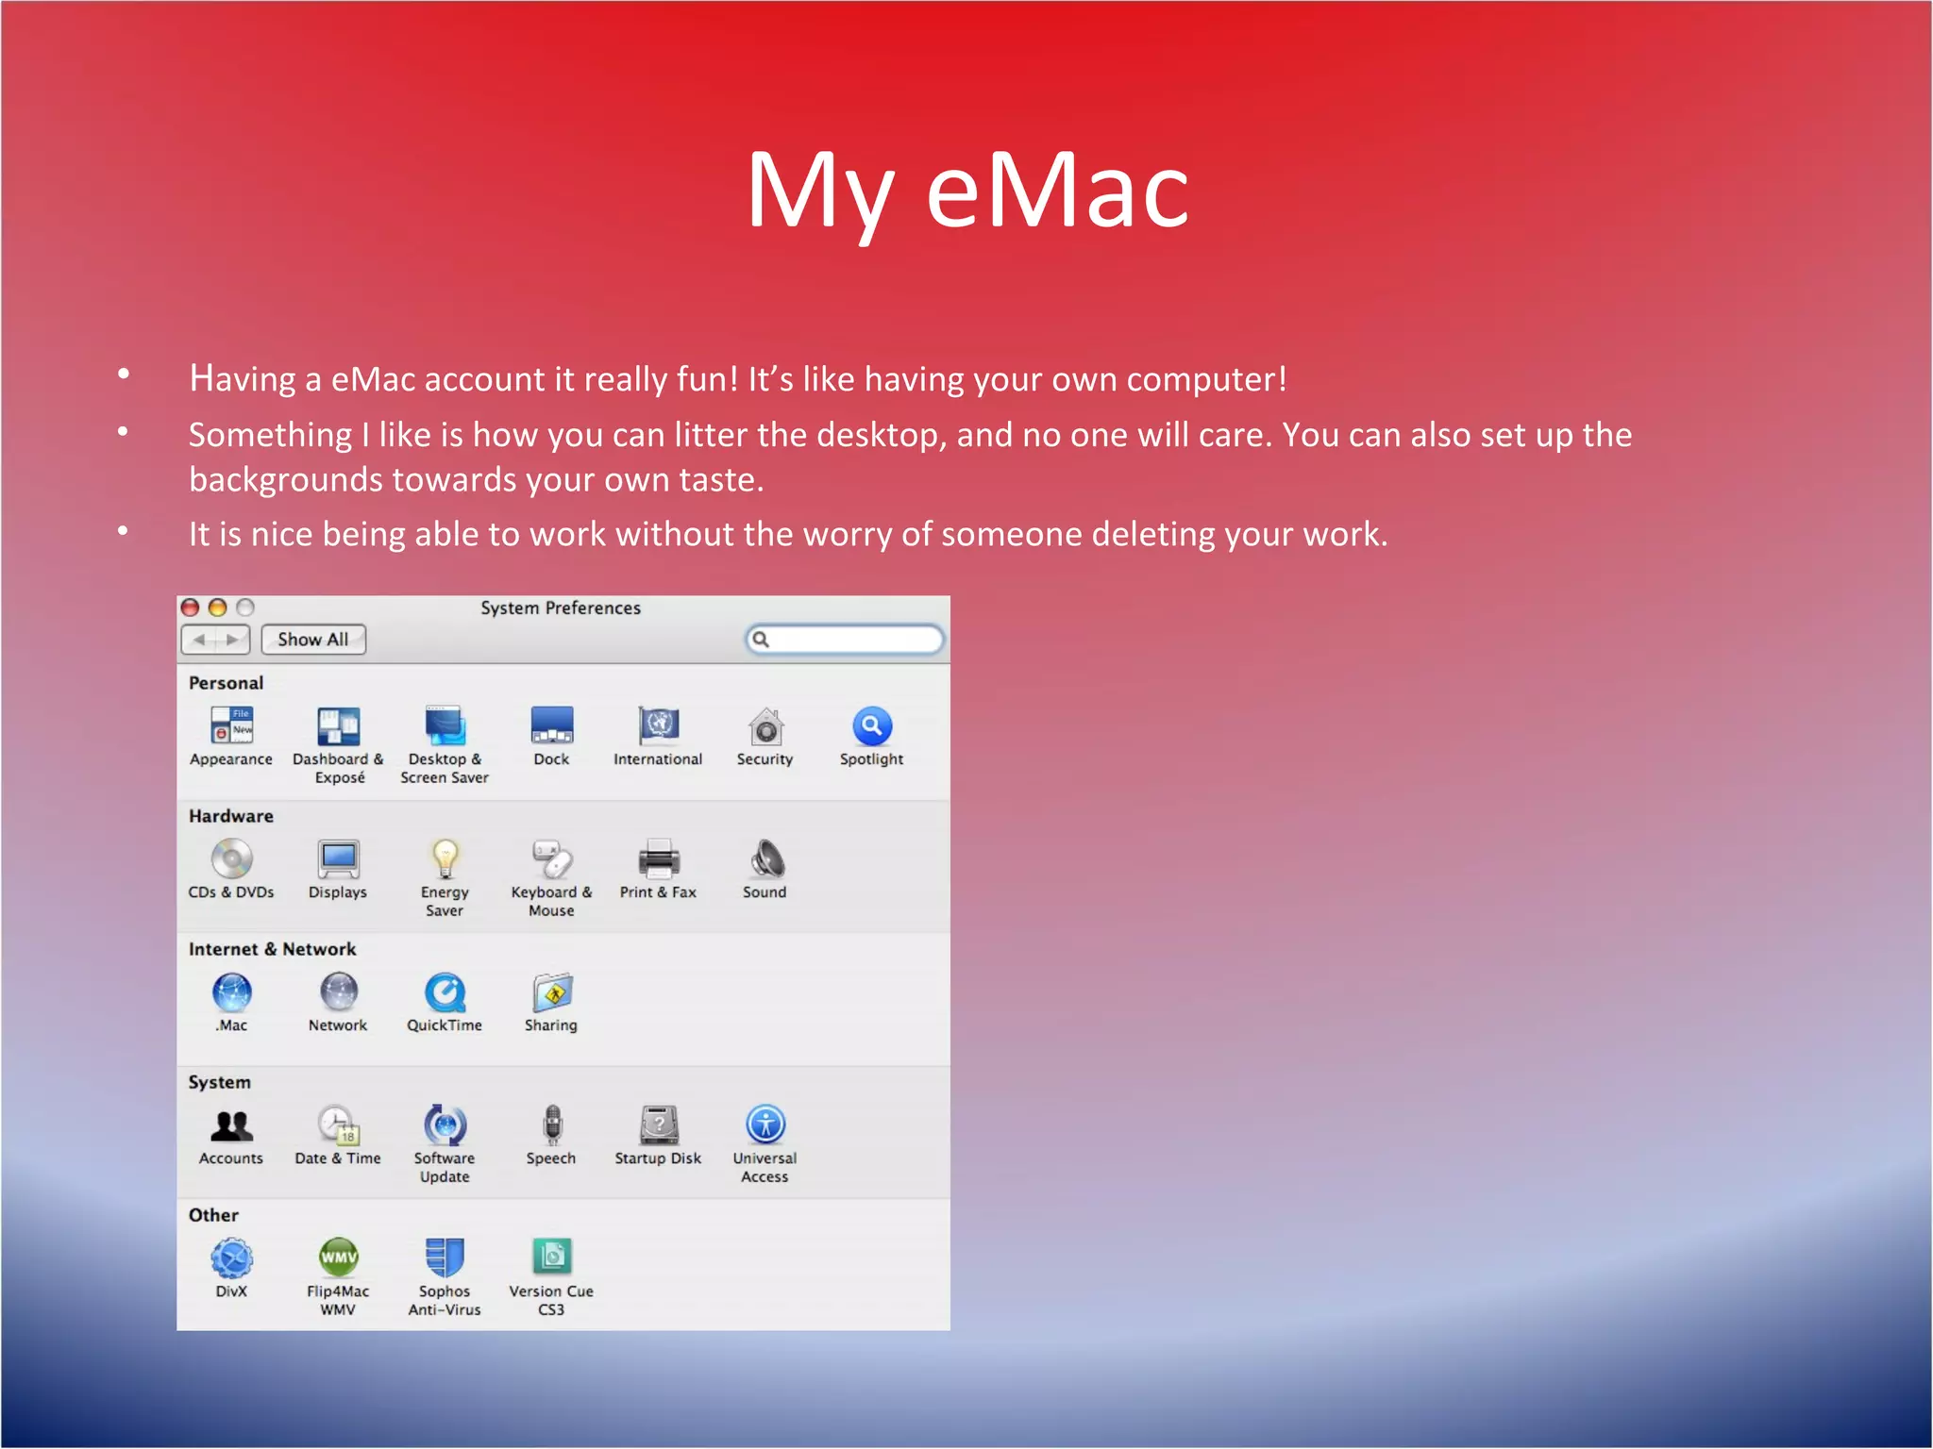
Task: Open the Security preferences icon
Action: click(x=765, y=726)
